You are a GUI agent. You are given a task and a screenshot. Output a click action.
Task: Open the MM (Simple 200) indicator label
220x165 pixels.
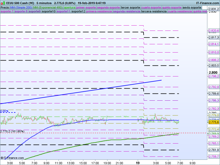pos(21,7)
